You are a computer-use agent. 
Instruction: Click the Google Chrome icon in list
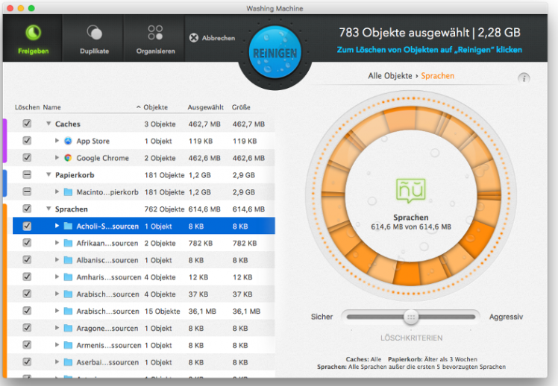pos(68,158)
